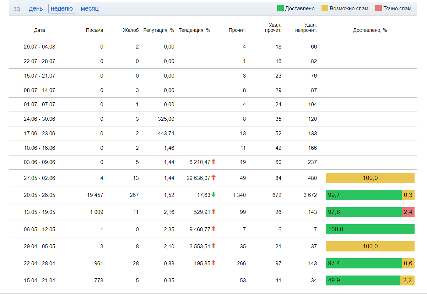This screenshot has width=427, height=295.
Task: Click red up arrow next to 9 460,77
Action: 213,228
